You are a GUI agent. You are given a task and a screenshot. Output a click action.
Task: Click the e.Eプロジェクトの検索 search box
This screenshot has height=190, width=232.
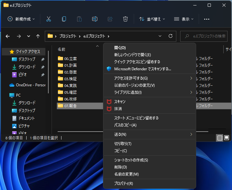coord(206,36)
